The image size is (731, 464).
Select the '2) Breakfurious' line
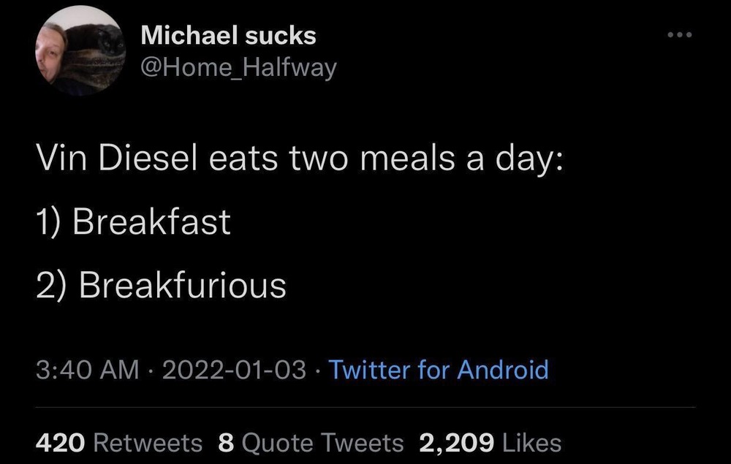[x=161, y=285]
